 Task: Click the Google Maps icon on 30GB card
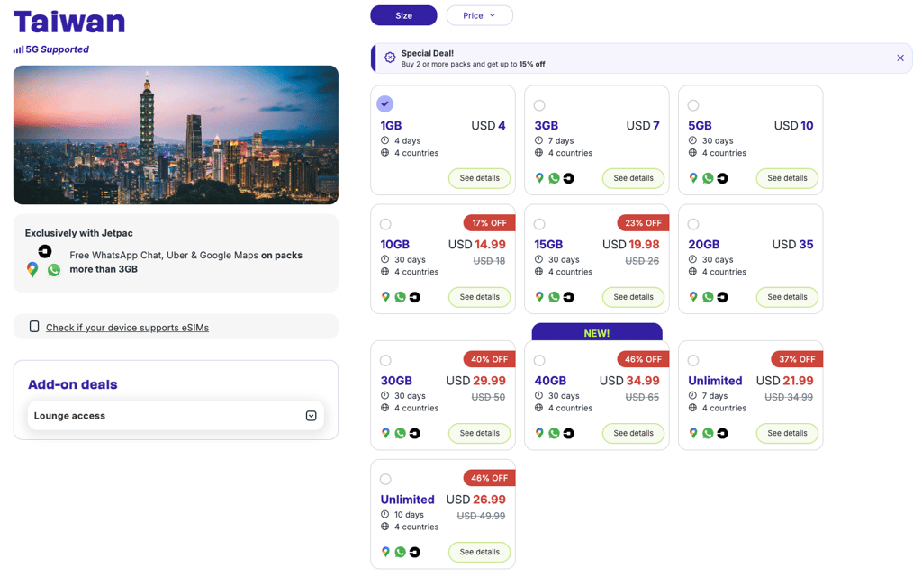[385, 433]
